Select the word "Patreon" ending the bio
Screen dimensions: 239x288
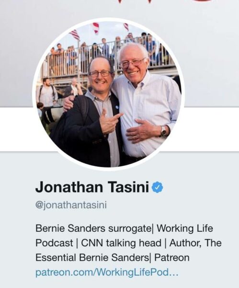172,257
